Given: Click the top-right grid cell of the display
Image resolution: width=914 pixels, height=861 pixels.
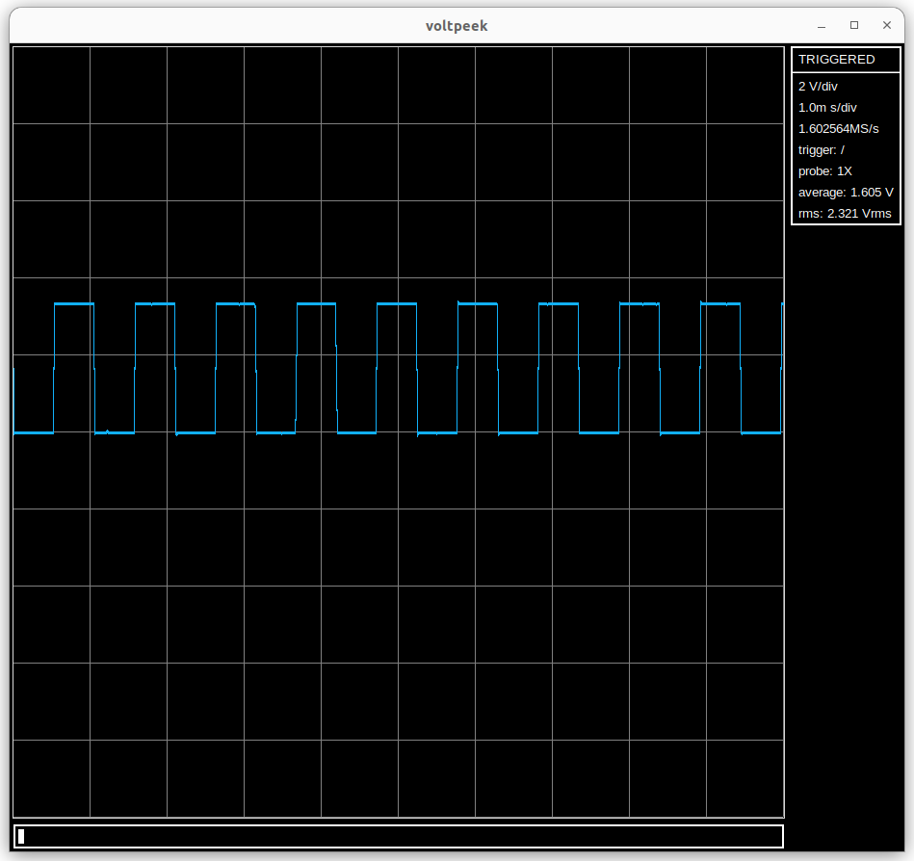Looking at the screenshot, I should [x=744, y=85].
